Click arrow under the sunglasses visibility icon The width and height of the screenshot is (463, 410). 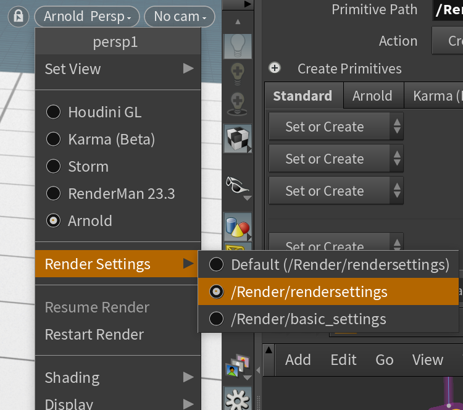click(248, 198)
